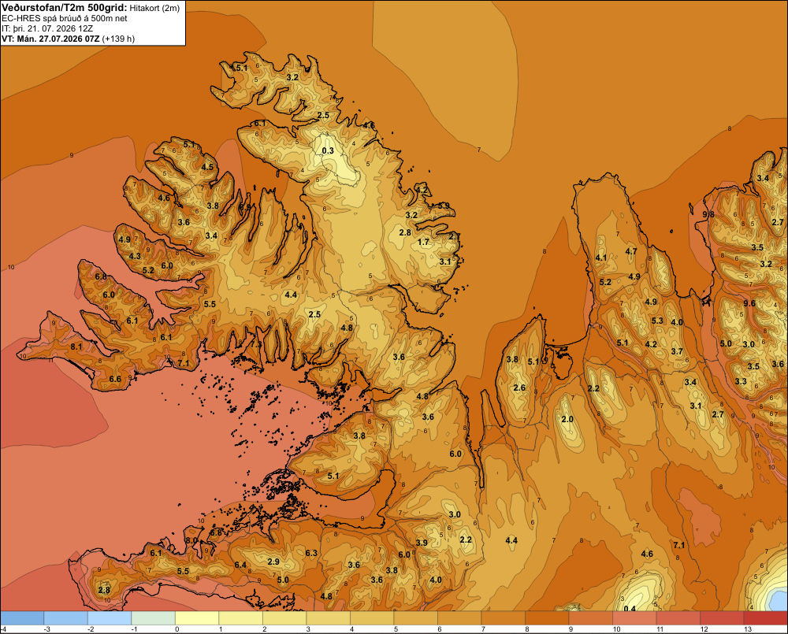Click the legend tick label '10'
The height and width of the screenshot is (634, 788).
[616, 629]
